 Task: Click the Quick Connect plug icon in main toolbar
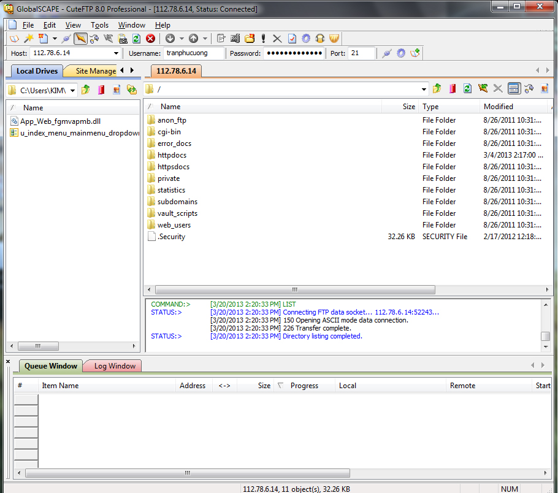tap(66, 39)
